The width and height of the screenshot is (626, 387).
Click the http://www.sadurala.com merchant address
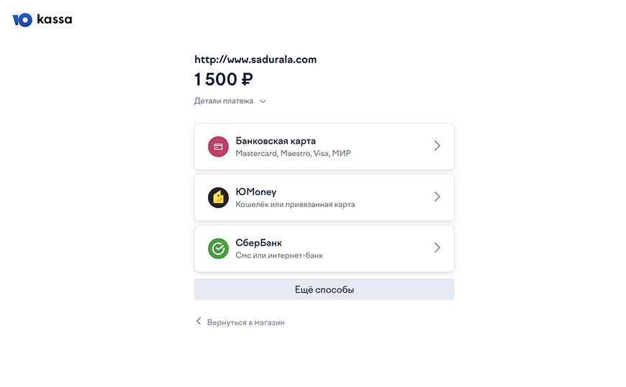[255, 60]
